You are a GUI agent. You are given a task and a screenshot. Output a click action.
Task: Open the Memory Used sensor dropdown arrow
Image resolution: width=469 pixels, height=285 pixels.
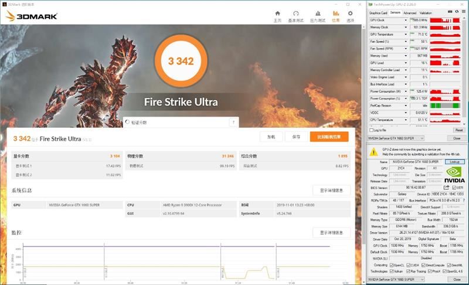406,56
